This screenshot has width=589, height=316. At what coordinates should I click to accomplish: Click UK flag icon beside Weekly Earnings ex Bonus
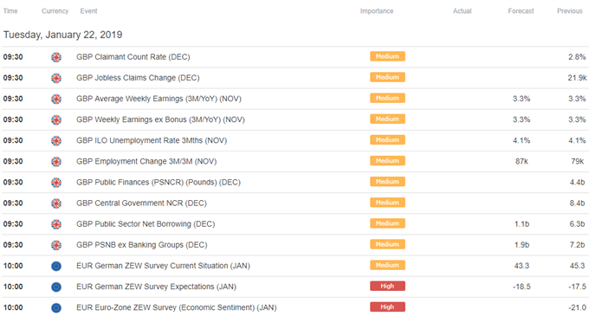point(56,119)
